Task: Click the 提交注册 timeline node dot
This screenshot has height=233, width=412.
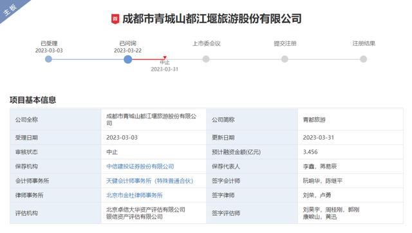Action: click(x=285, y=59)
